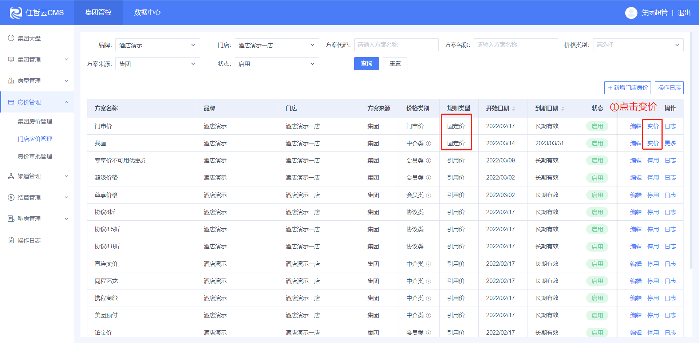Click the vertical scrollbar on right
The image size is (699, 343).
(x=691, y=150)
